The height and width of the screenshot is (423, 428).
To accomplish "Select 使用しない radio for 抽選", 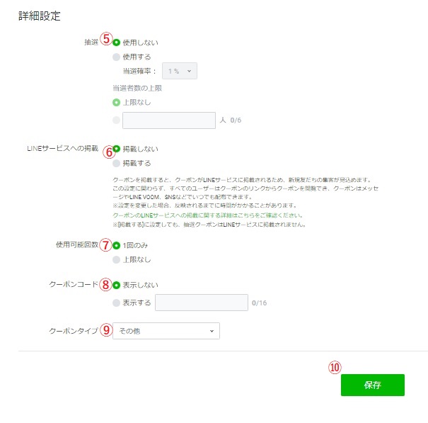I will tap(116, 43).
